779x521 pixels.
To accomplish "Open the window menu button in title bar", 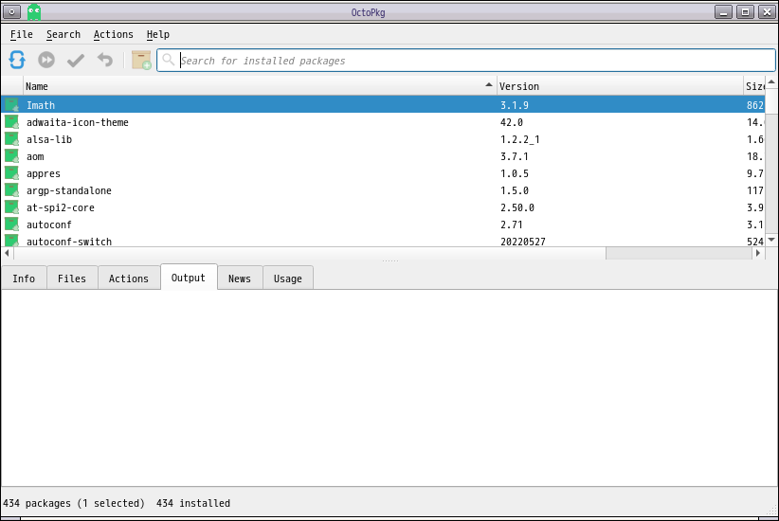I will [11, 12].
